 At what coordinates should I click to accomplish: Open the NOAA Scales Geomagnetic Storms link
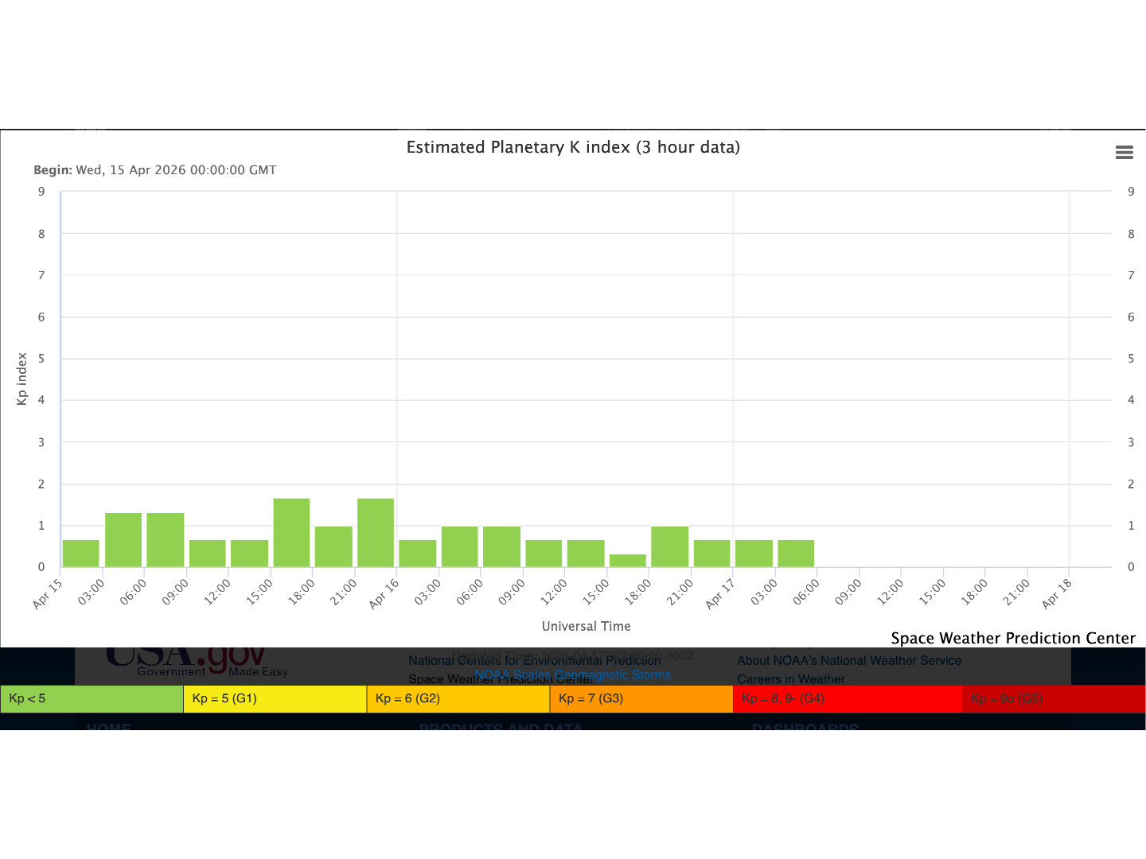572,674
